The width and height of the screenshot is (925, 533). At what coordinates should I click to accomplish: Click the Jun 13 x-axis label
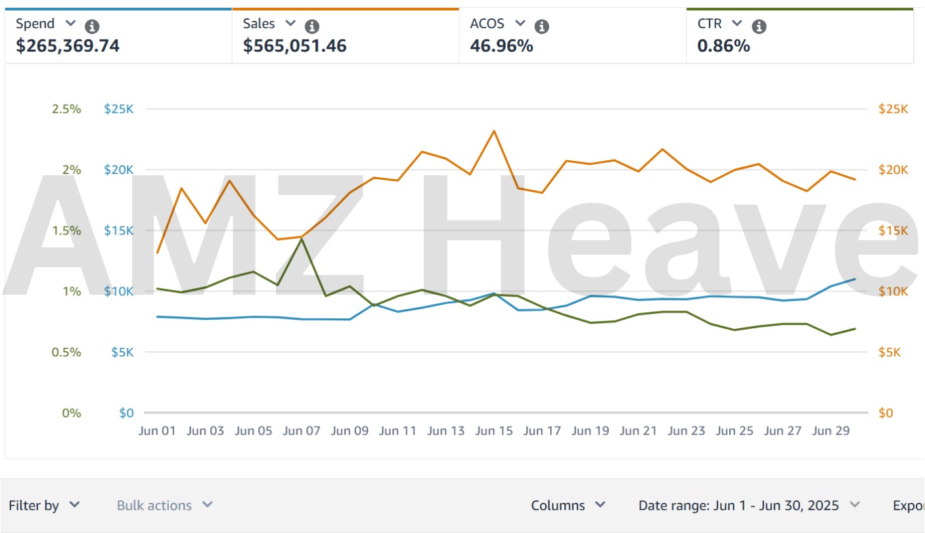(446, 431)
